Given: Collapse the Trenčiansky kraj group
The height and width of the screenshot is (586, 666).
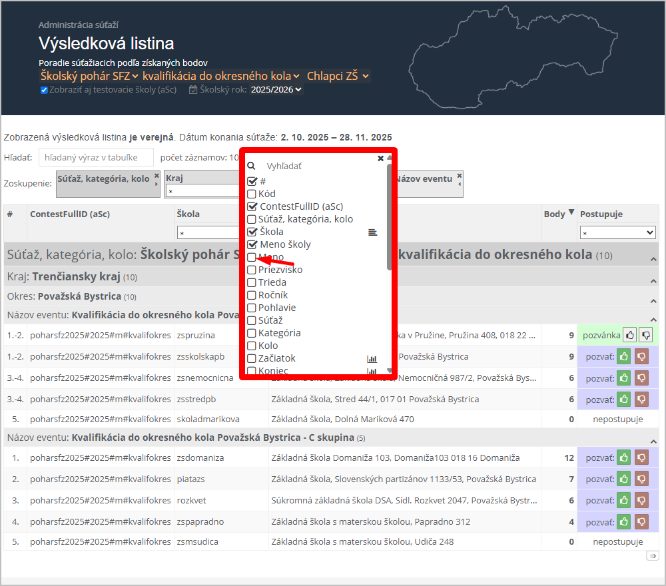Looking at the screenshot, I should [653, 282].
